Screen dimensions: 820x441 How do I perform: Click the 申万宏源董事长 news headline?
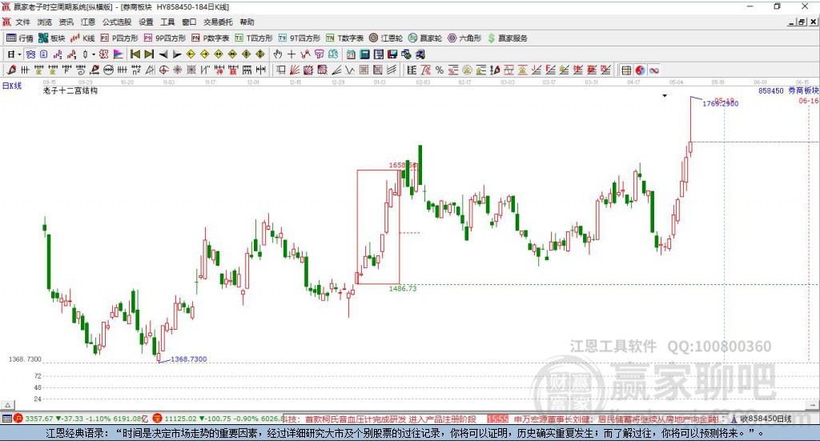point(616,419)
